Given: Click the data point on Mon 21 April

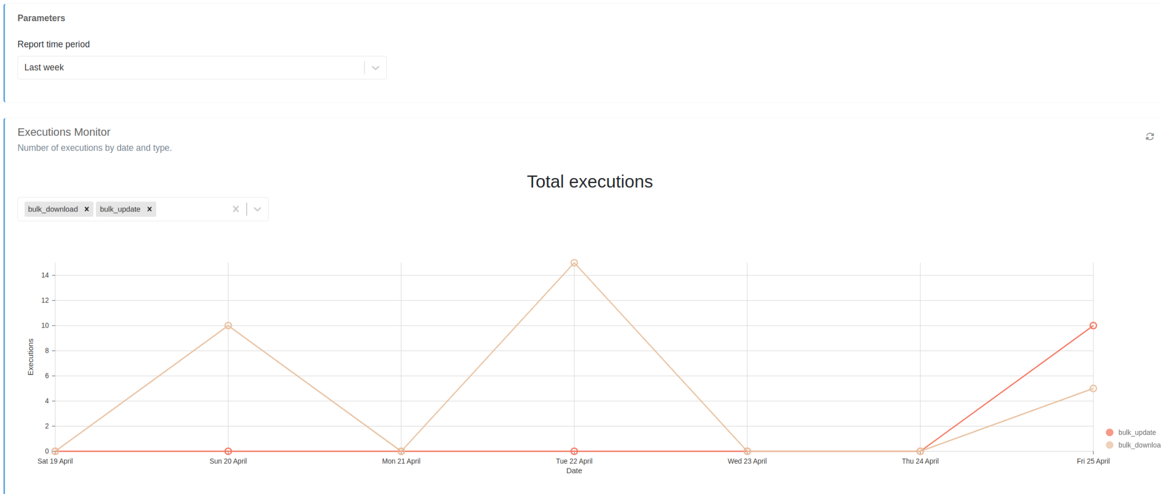Looking at the screenshot, I should pyautogui.click(x=401, y=451).
